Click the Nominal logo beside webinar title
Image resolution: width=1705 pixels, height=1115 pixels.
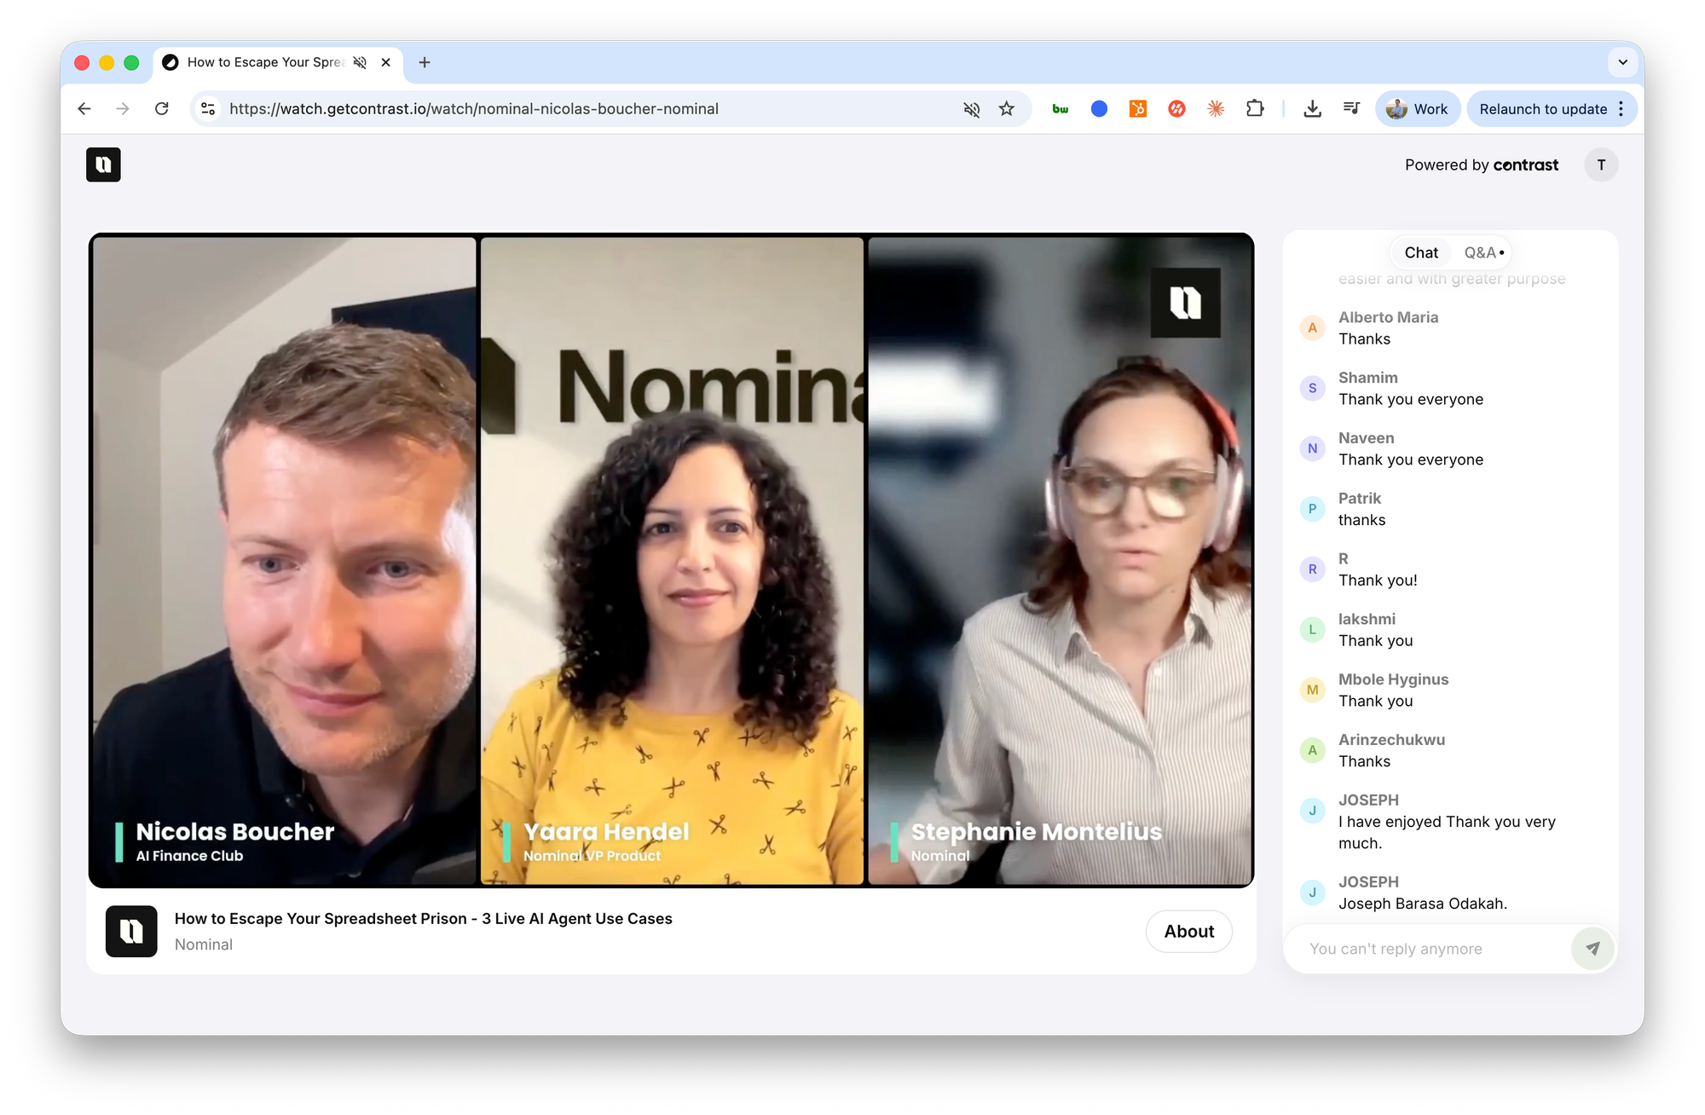coord(131,931)
